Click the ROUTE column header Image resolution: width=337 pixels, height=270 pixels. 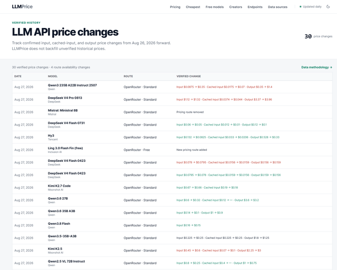[128, 76]
